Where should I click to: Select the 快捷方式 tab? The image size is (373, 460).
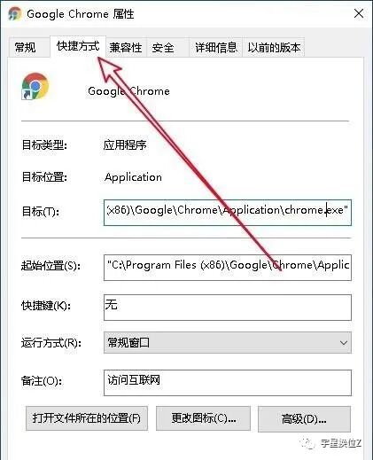click(78, 46)
